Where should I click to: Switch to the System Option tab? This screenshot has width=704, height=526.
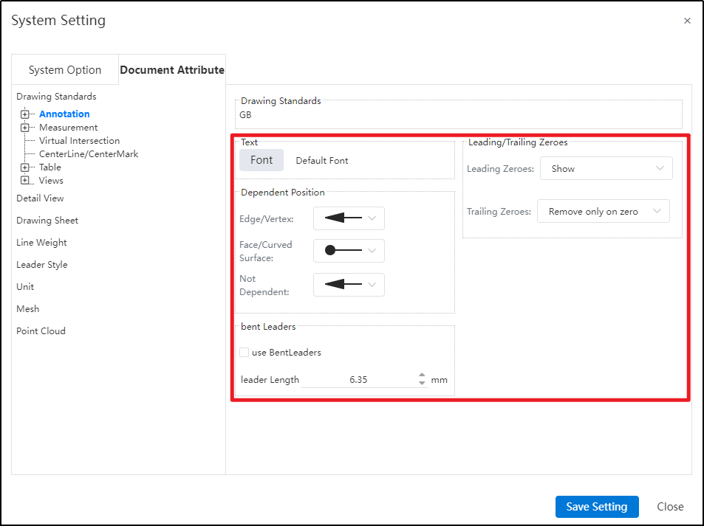[x=65, y=70]
